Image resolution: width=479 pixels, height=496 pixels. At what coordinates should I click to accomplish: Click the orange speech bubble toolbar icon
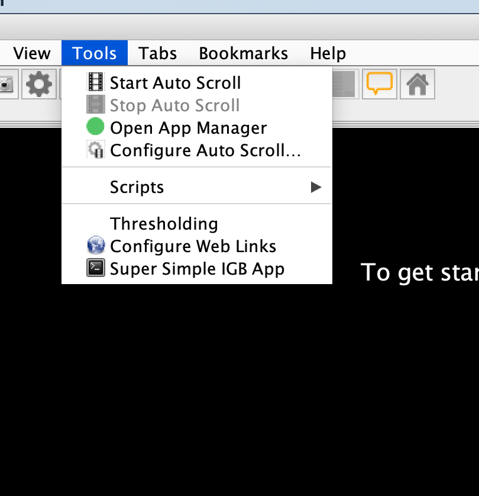click(x=379, y=84)
